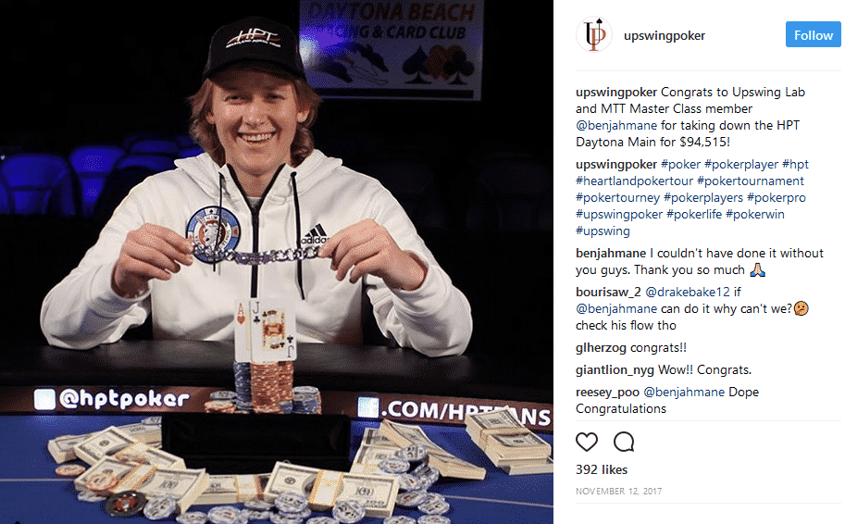The height and width of the screenshot is (524, 845).
Task: Visit benjahmane commenter profile
Action: [611, 254]
